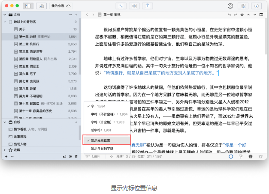This screenshot has width=269, height=194.
Task: Open the 故事流程 whiteboard
Action: coord(40,137)
